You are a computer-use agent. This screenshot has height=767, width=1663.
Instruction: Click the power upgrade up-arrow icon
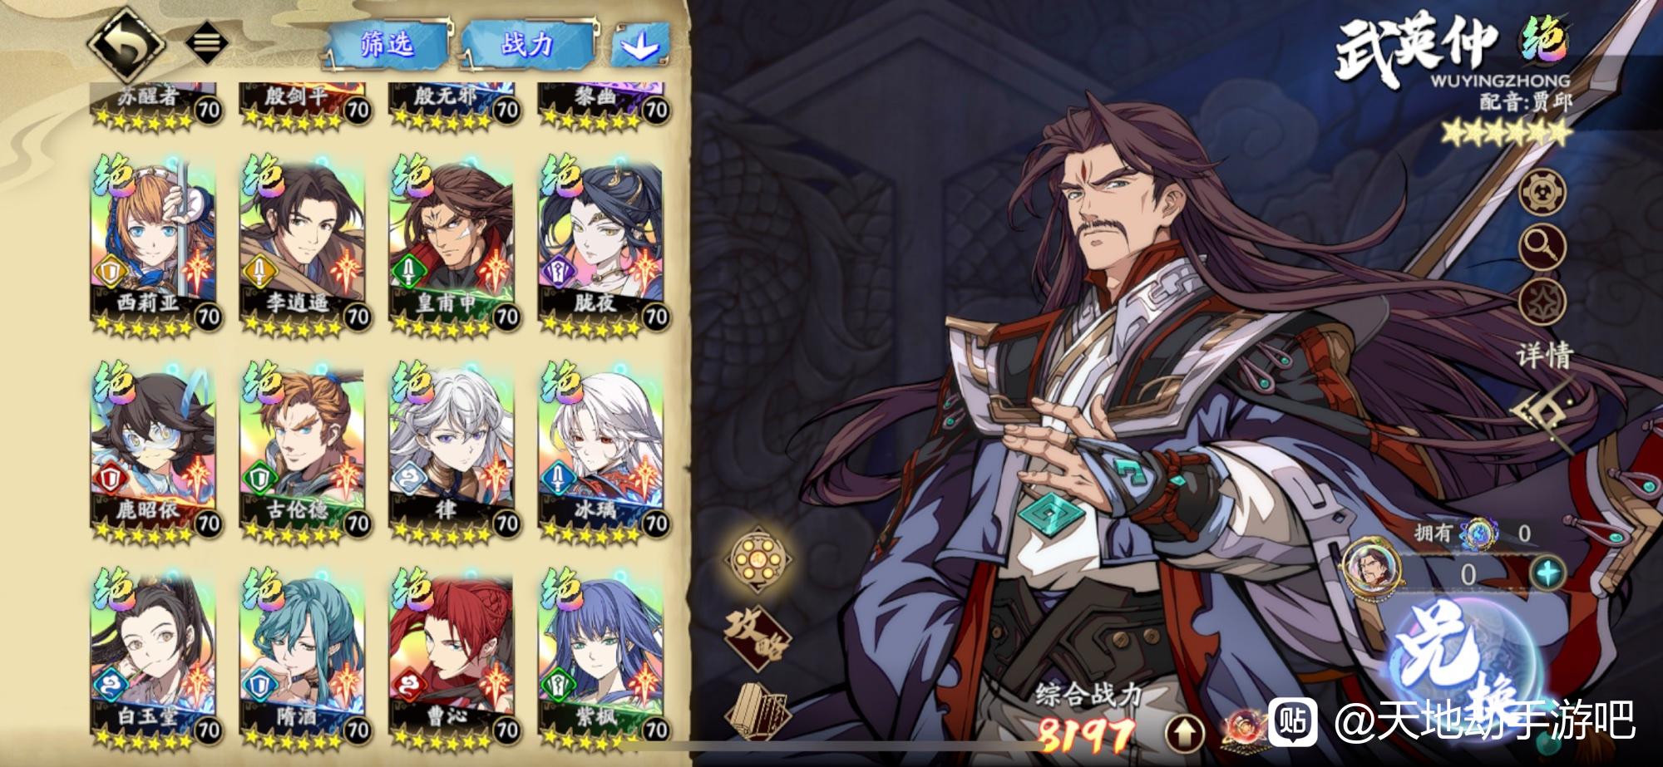pos(1185,733)
